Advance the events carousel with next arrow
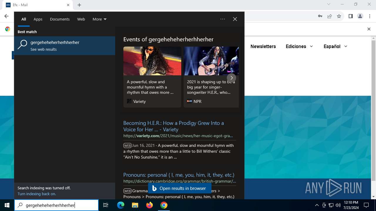Screen dimensions: 376x211 [231, 78]
